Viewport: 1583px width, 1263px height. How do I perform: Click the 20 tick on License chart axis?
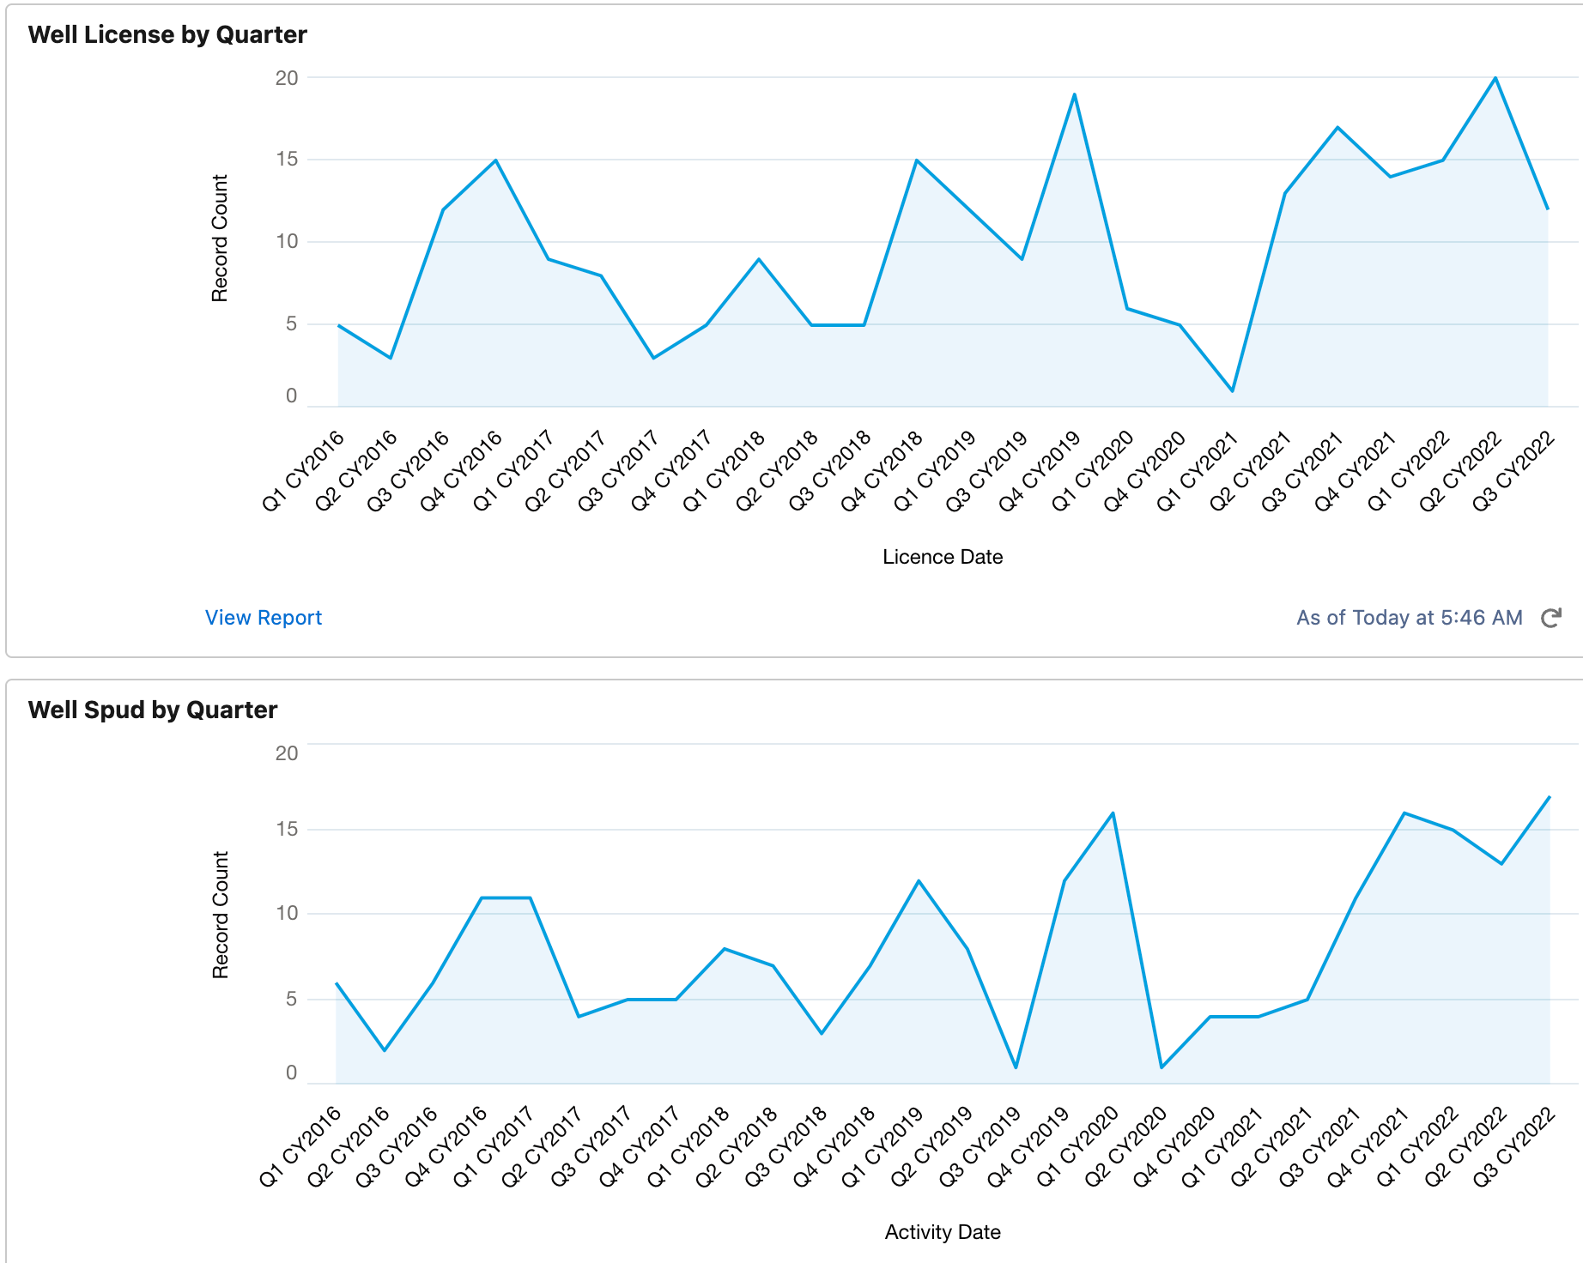(286, 78)
